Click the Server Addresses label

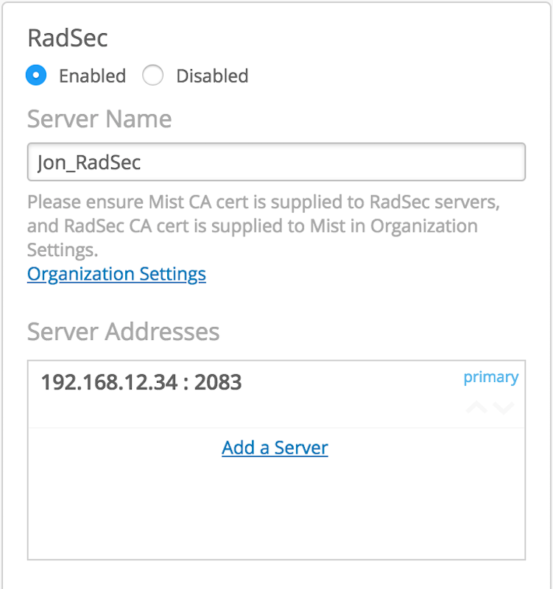(123, 331)
